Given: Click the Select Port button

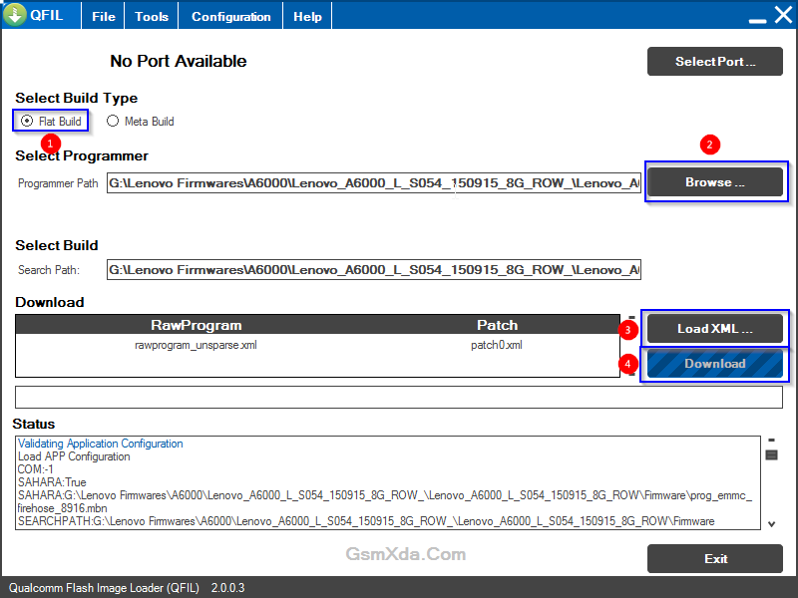Looking at the screenshot, I should tap(714, 62).
